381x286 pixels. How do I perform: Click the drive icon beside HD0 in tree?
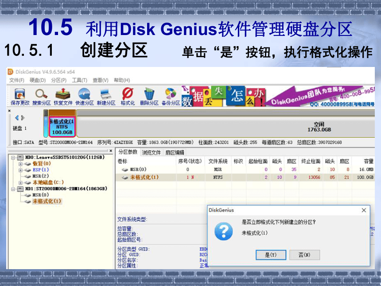(20, 157)
